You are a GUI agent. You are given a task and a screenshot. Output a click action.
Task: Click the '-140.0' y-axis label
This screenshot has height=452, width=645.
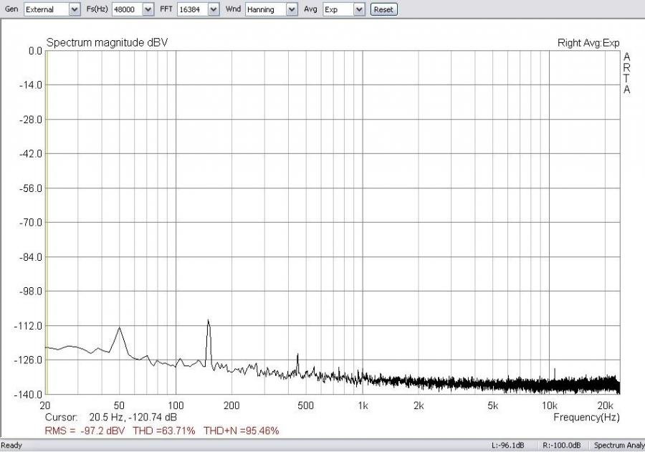click(x=29, y=395)
